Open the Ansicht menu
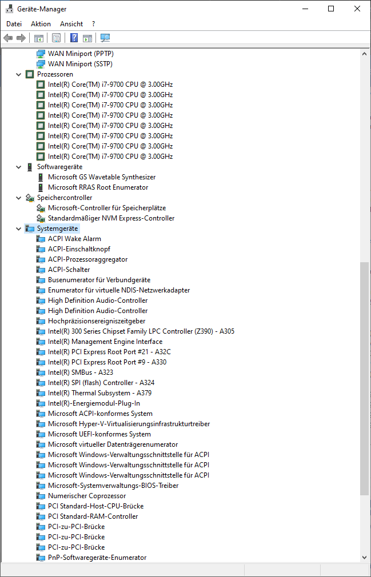The height and width of the screenshot is (577, 371). [71, 24]
